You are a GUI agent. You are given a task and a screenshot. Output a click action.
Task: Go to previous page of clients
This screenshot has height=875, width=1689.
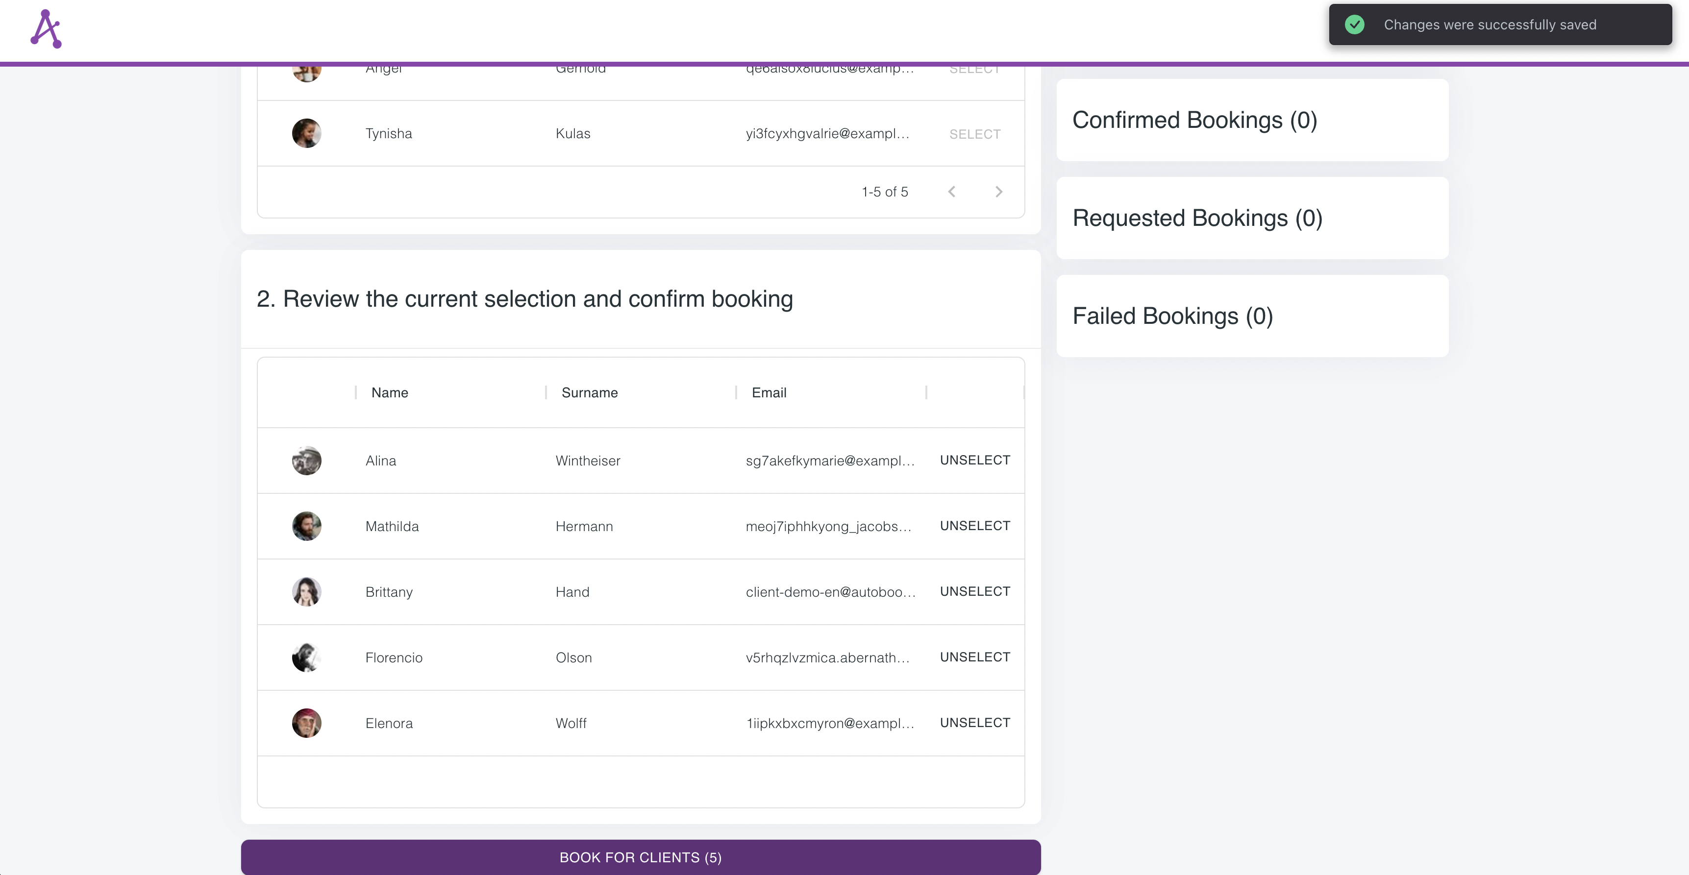click(x=952, y=192)
